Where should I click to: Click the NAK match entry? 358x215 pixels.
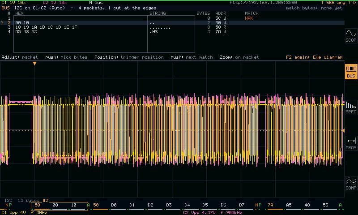coord(249,18)
